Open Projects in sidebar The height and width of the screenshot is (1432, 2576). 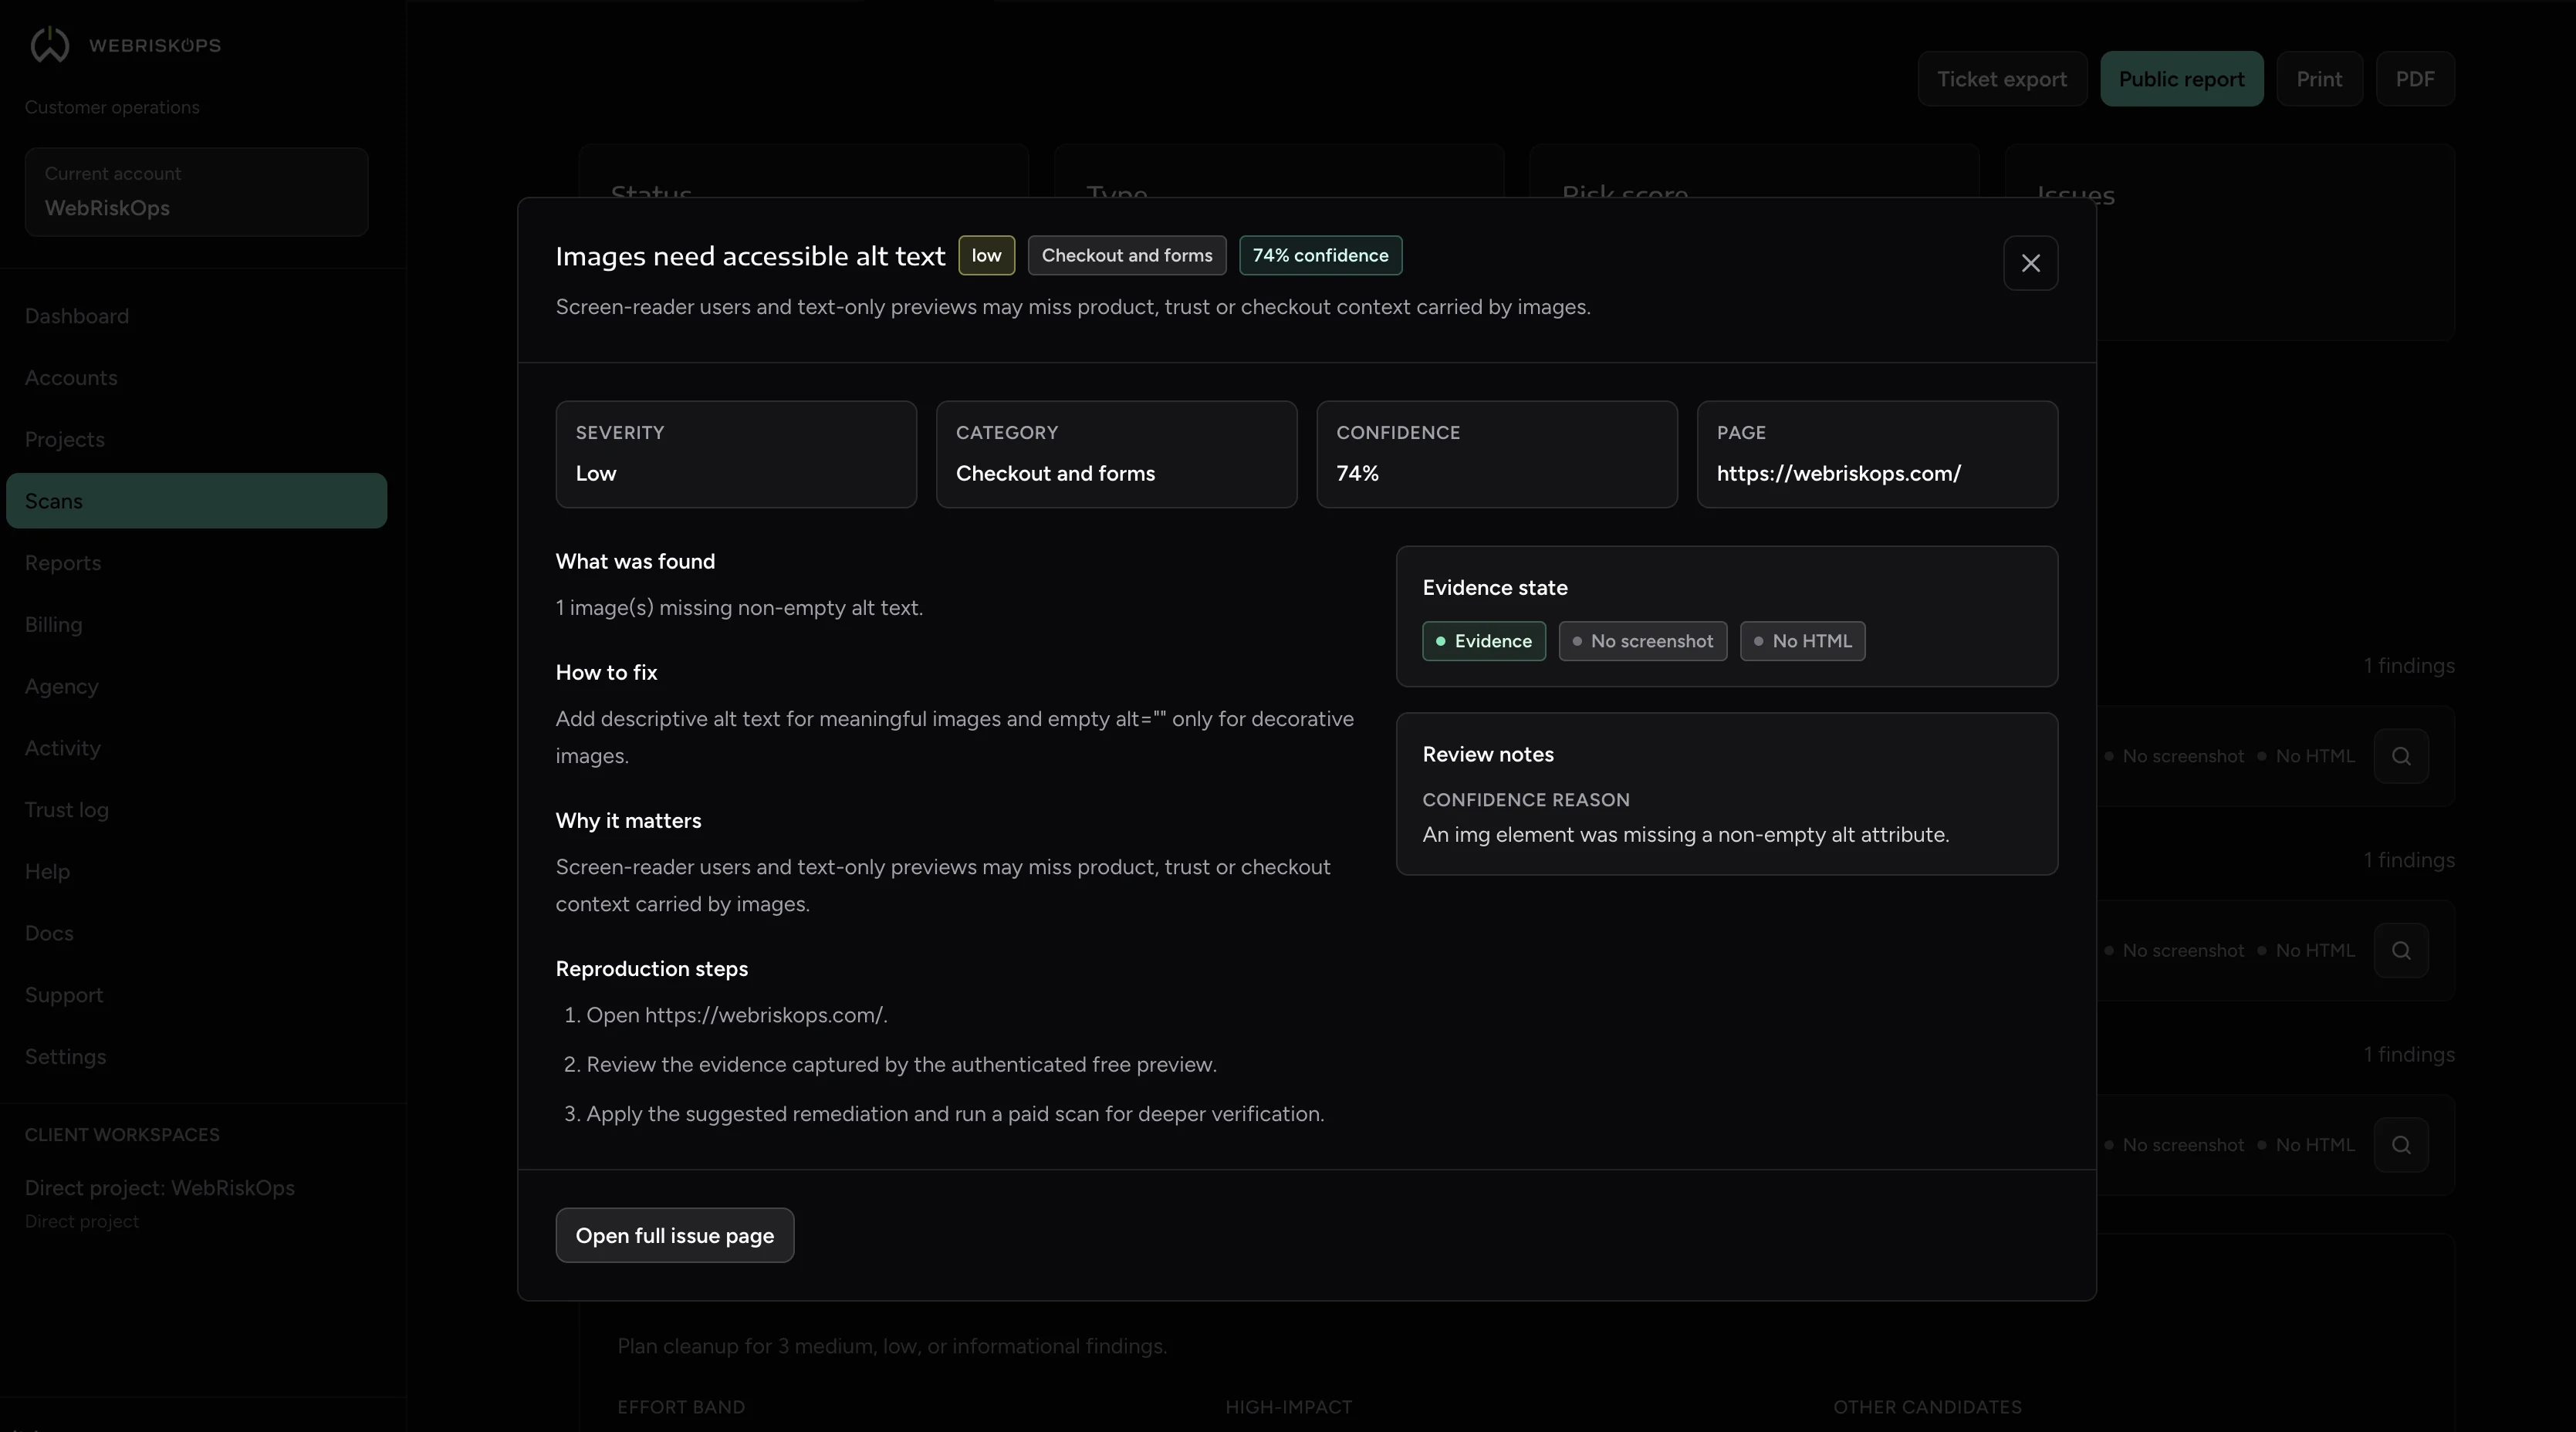coord(196,439)
